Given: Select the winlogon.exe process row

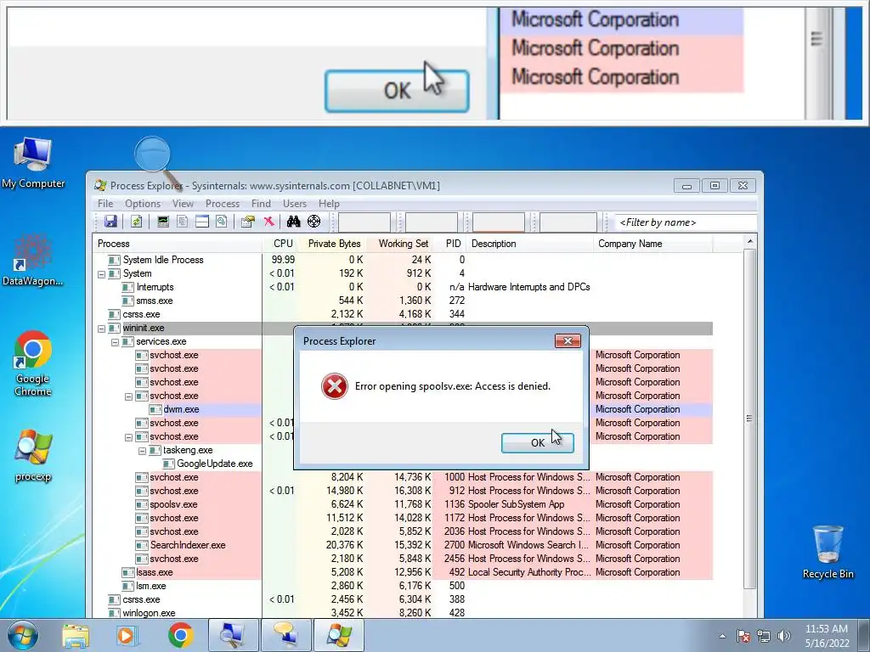Looking at the screenshot, I should (x=402, y=613).
